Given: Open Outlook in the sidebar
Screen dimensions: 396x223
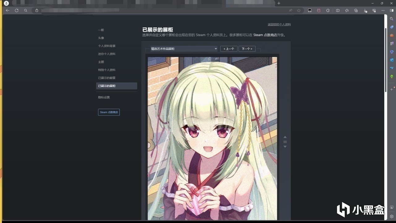Looking at the screenshot, I should [392, 60].
